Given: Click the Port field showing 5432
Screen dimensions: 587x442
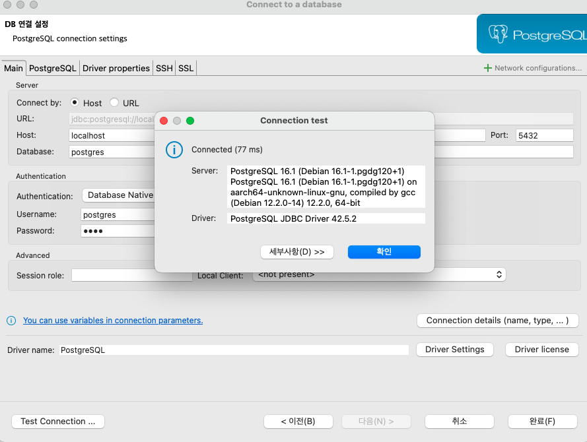Looking at the screenshot, I should coord(544,135).
